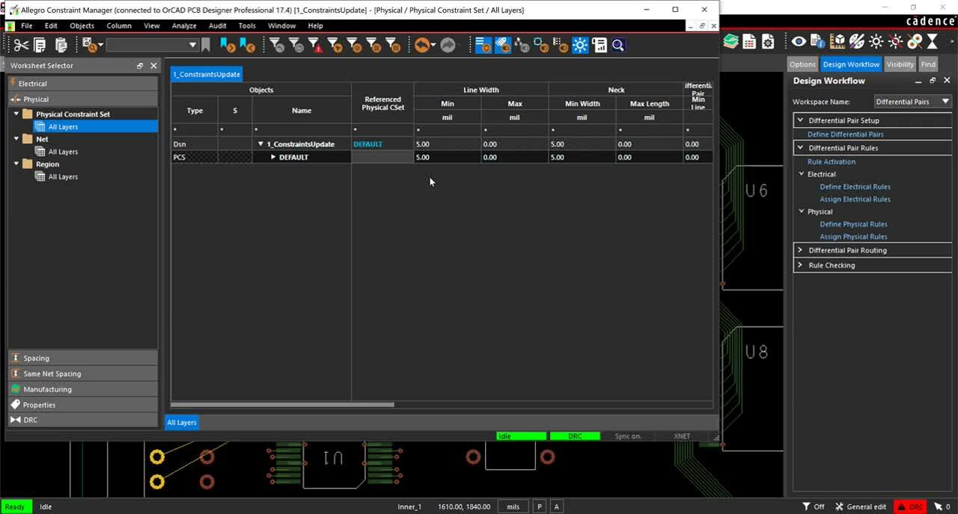Open the Find magnifier tool on the toolbar
The height and width of the screenshot is (514, 958).
pos(617,45)
